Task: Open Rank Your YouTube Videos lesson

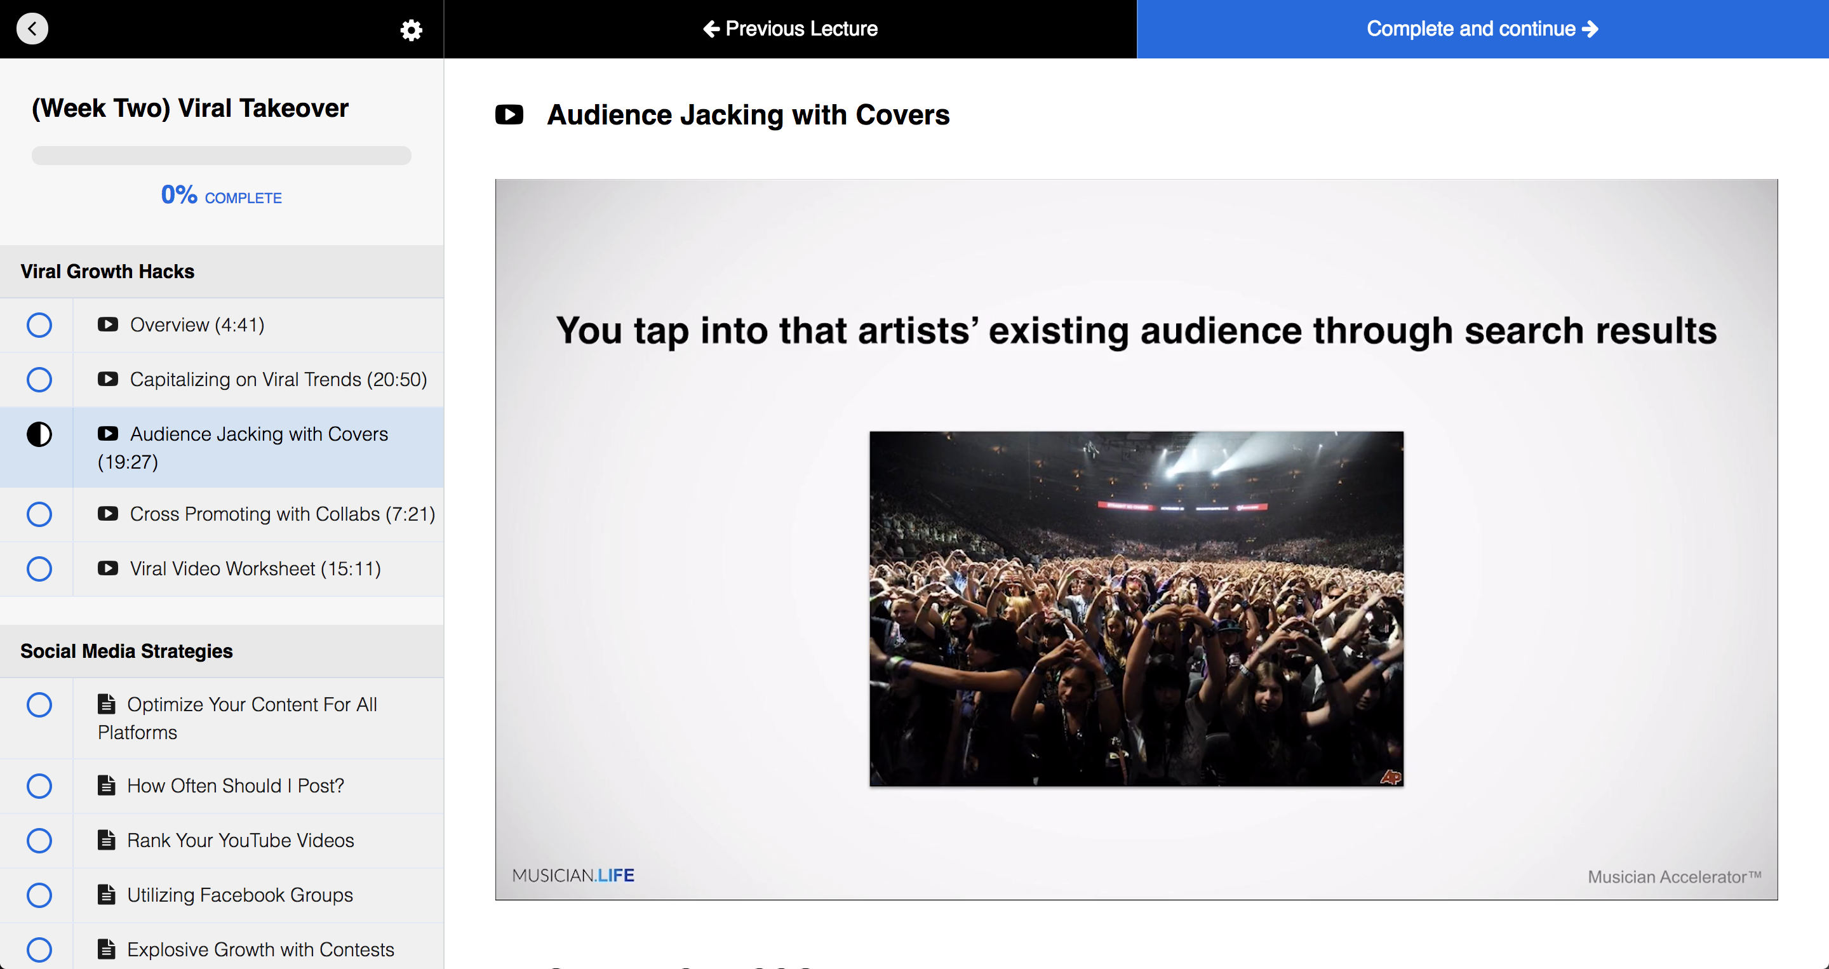Action: coord(222,841)
